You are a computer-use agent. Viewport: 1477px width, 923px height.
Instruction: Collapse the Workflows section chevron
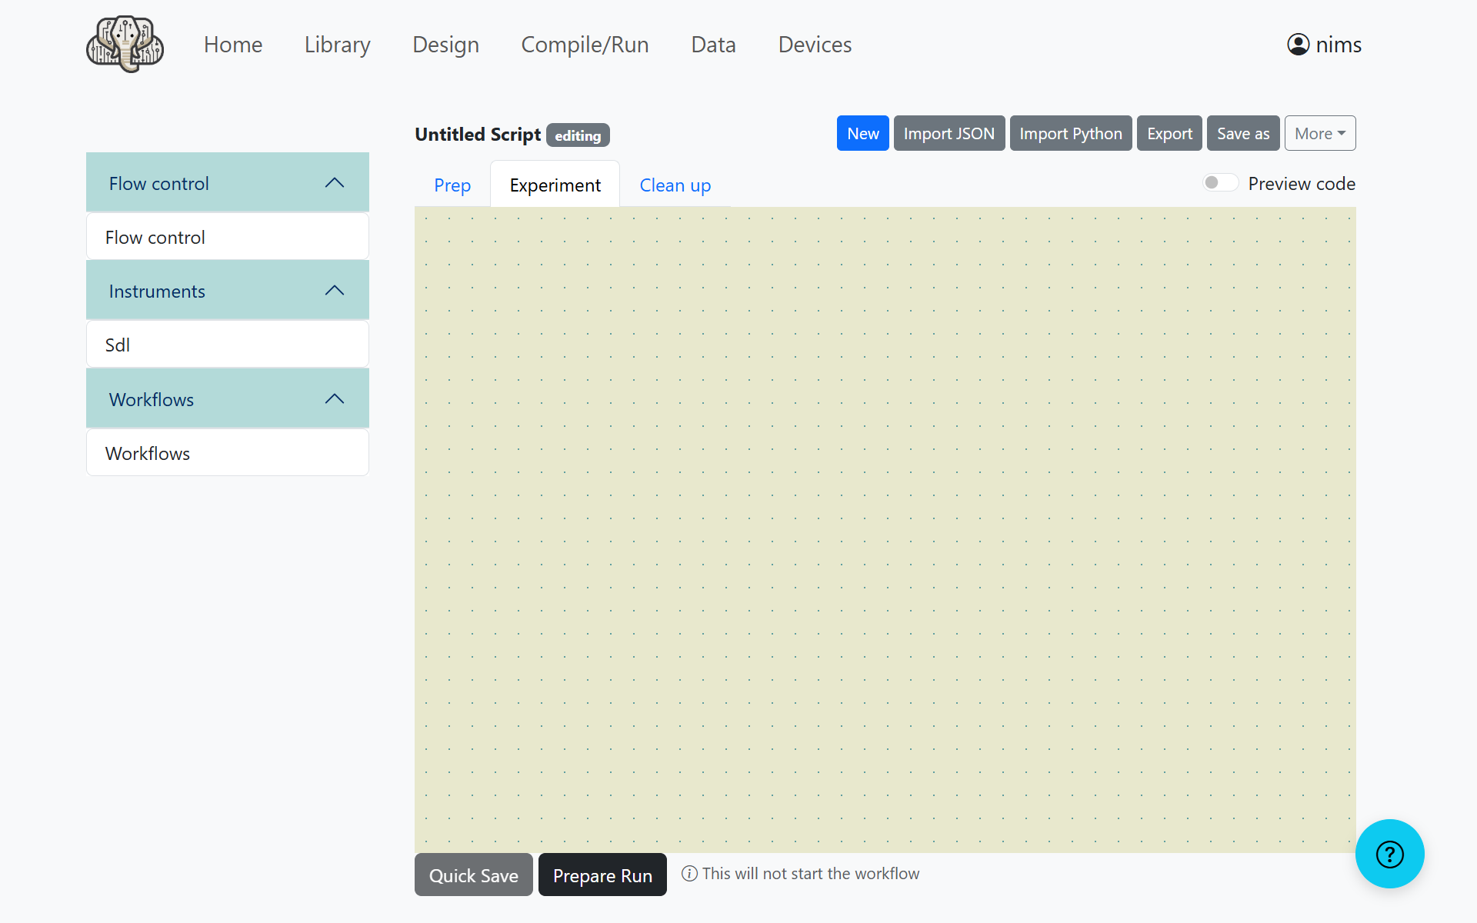coord(334,399)
